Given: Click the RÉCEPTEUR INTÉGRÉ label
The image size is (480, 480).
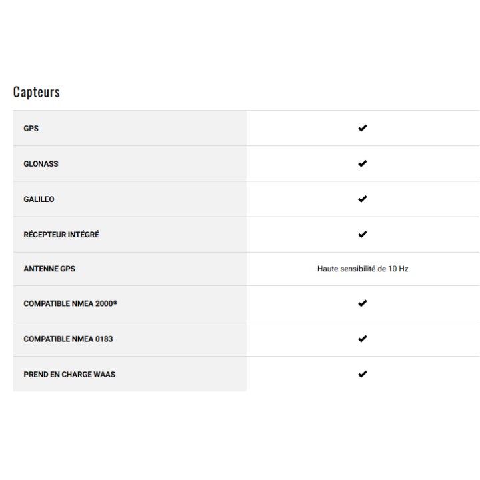Looking at the screenshot, I should click(61, 235).
